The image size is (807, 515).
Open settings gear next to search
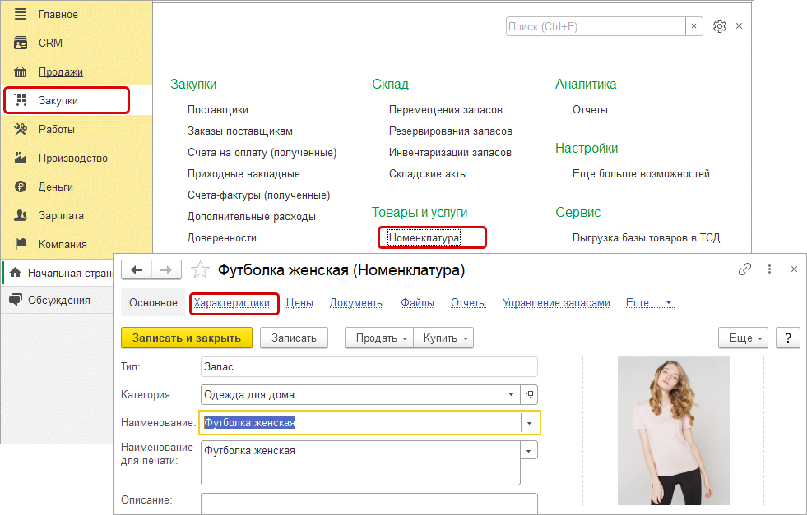720,26
